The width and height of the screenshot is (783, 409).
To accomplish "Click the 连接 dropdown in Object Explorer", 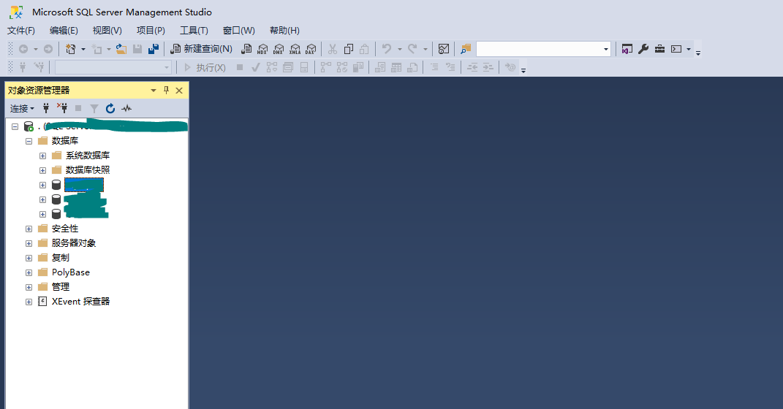I will pyautogui.click(x=22, y=108).
